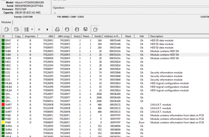This screenshot has height=137, width=209.
Task: Click the Description column header
Action: 179,36
